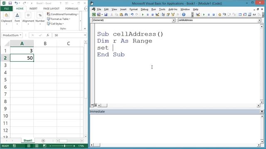Open the FILE tab in Excel

7,9
